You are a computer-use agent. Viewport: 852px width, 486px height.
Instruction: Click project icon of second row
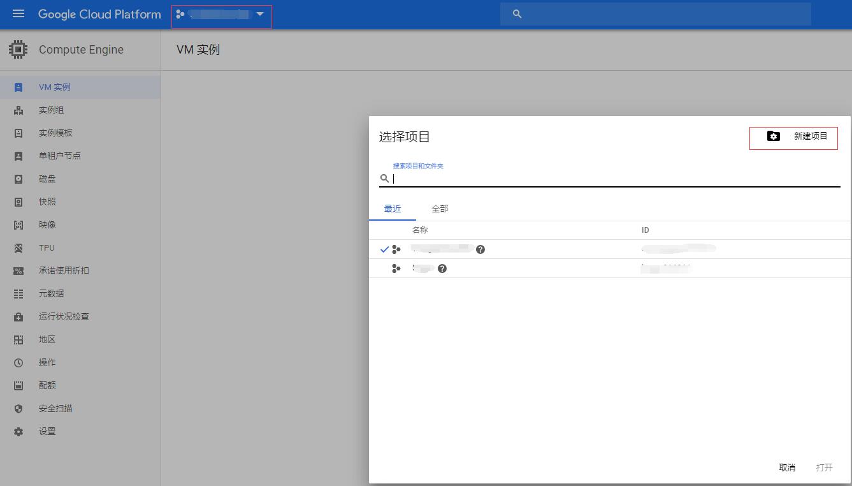click(x=396, y=269)
